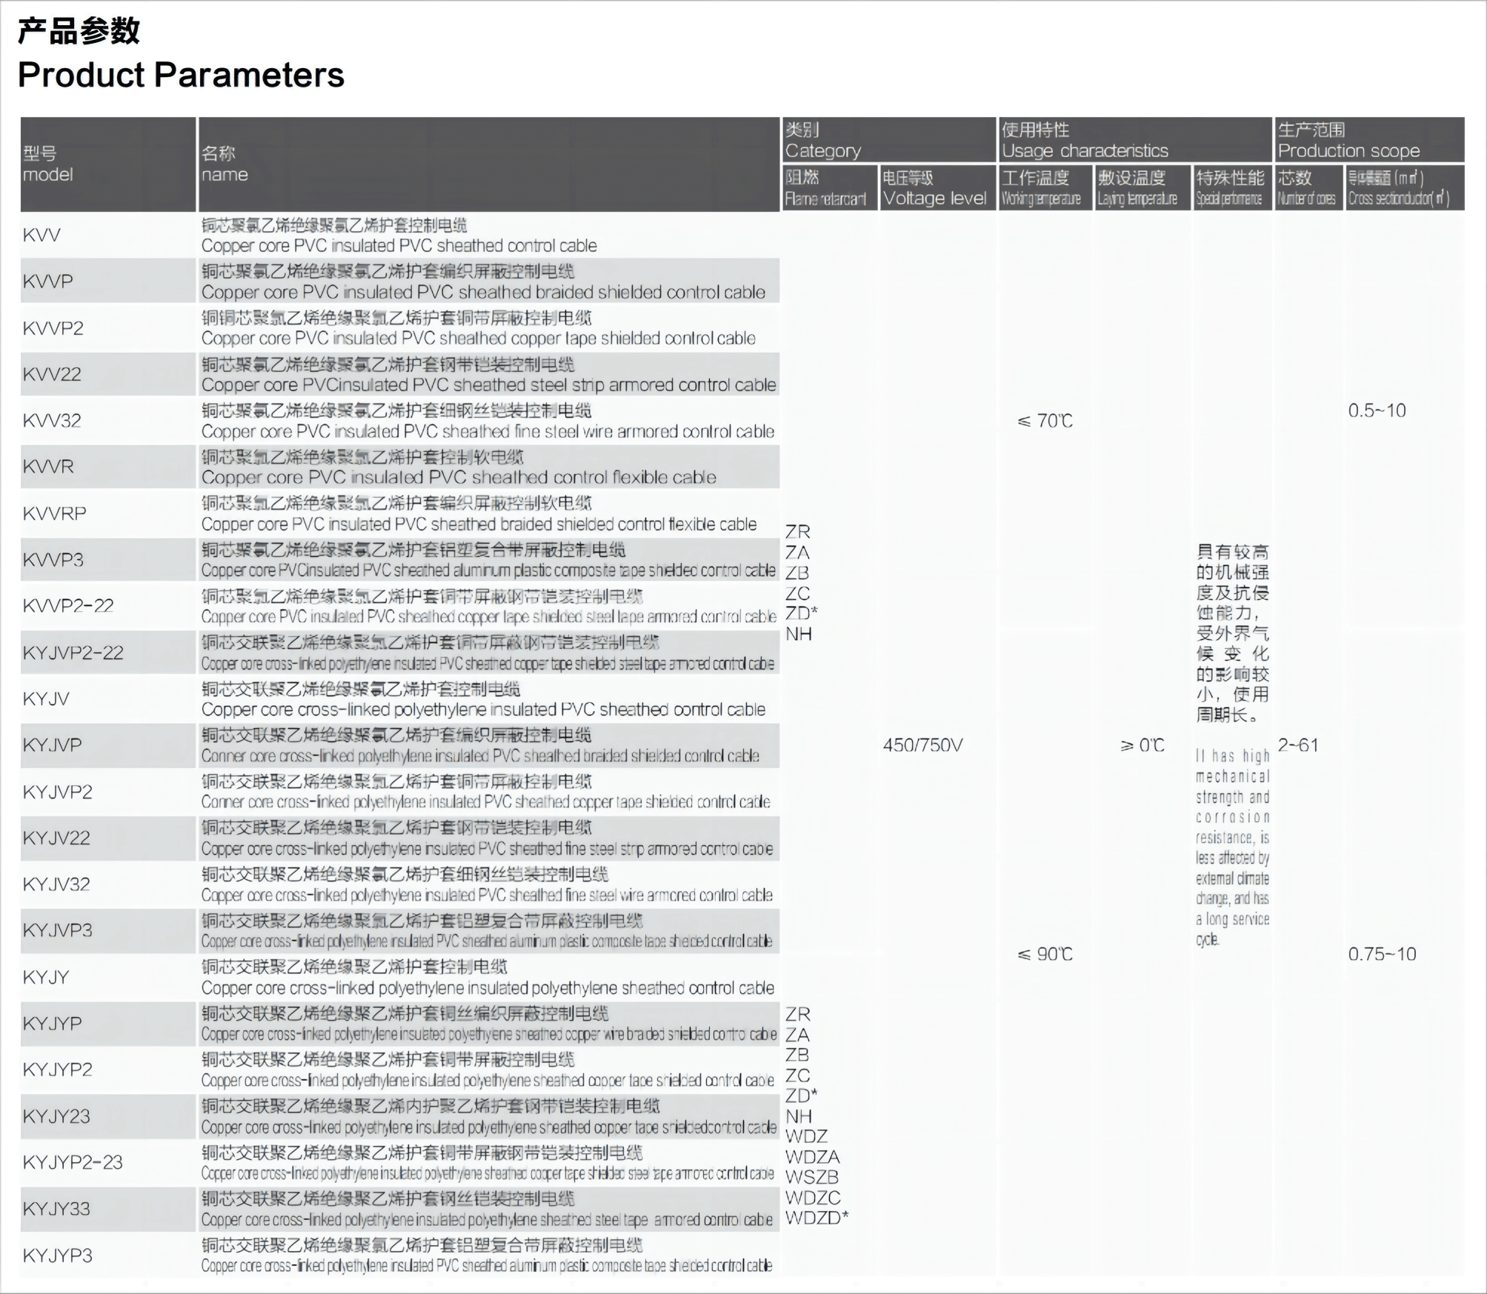Click the Usage characteristics header
The width and height of the screenshot is (1487, 1294).
(1135, 140)
